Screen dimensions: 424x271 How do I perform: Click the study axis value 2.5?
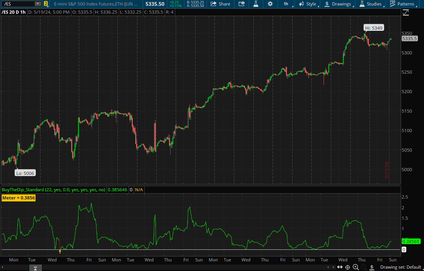(405, 197)
